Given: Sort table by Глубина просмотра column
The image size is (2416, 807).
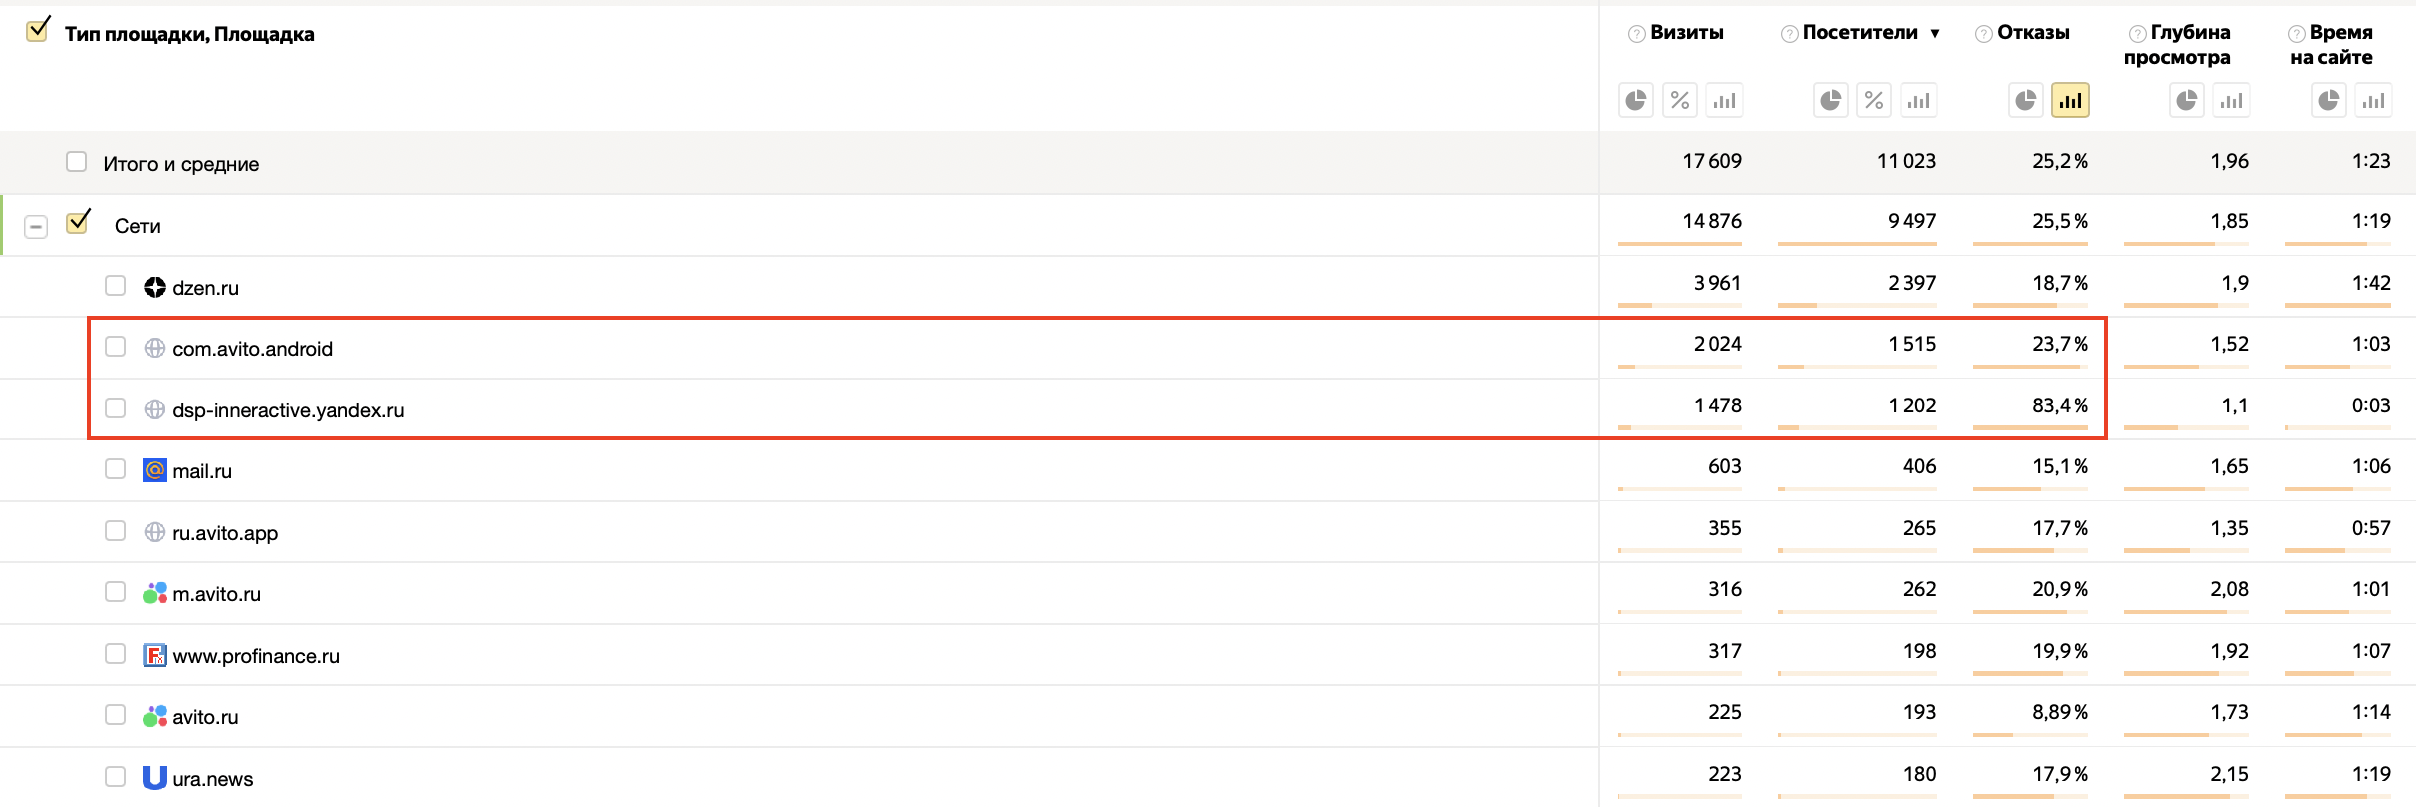Looking at the screenshot, I should pos(2177,45).
